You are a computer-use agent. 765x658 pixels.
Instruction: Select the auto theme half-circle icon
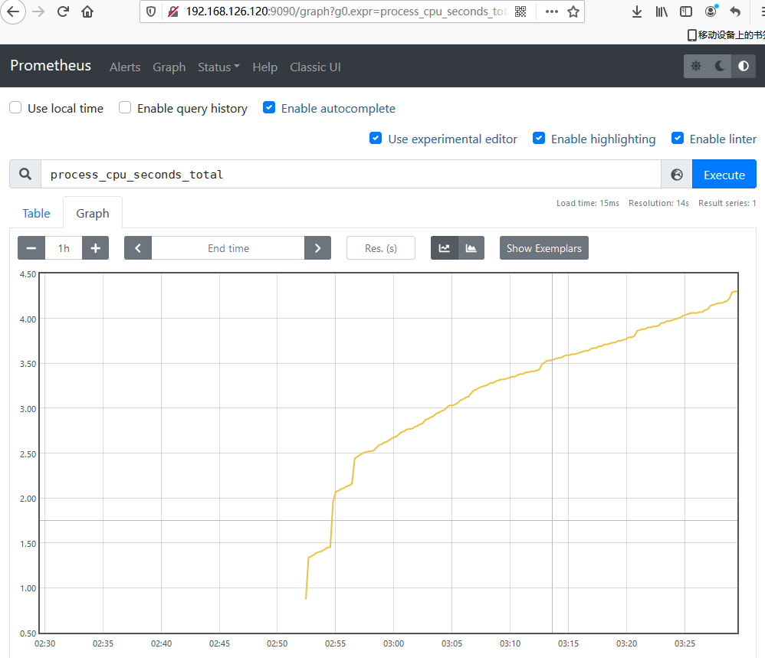click(x=742, y=66)
